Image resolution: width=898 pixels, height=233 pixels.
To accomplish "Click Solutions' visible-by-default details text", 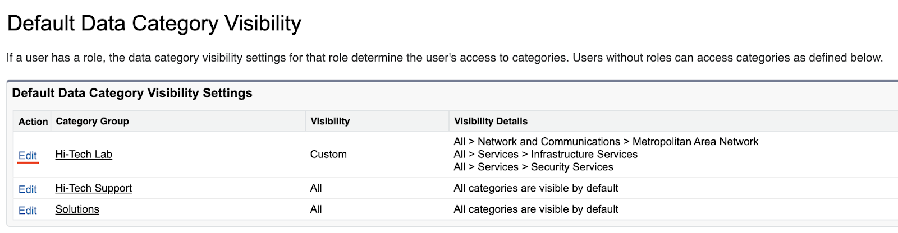I will pyautogui.click(x=535, y=209).
